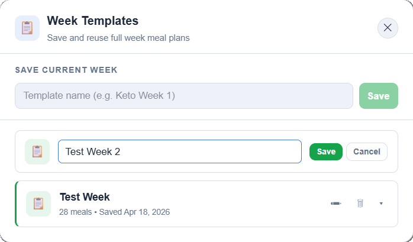Click empty space in the Test Week card
This screenshot has width=413, height=242.
249,204
